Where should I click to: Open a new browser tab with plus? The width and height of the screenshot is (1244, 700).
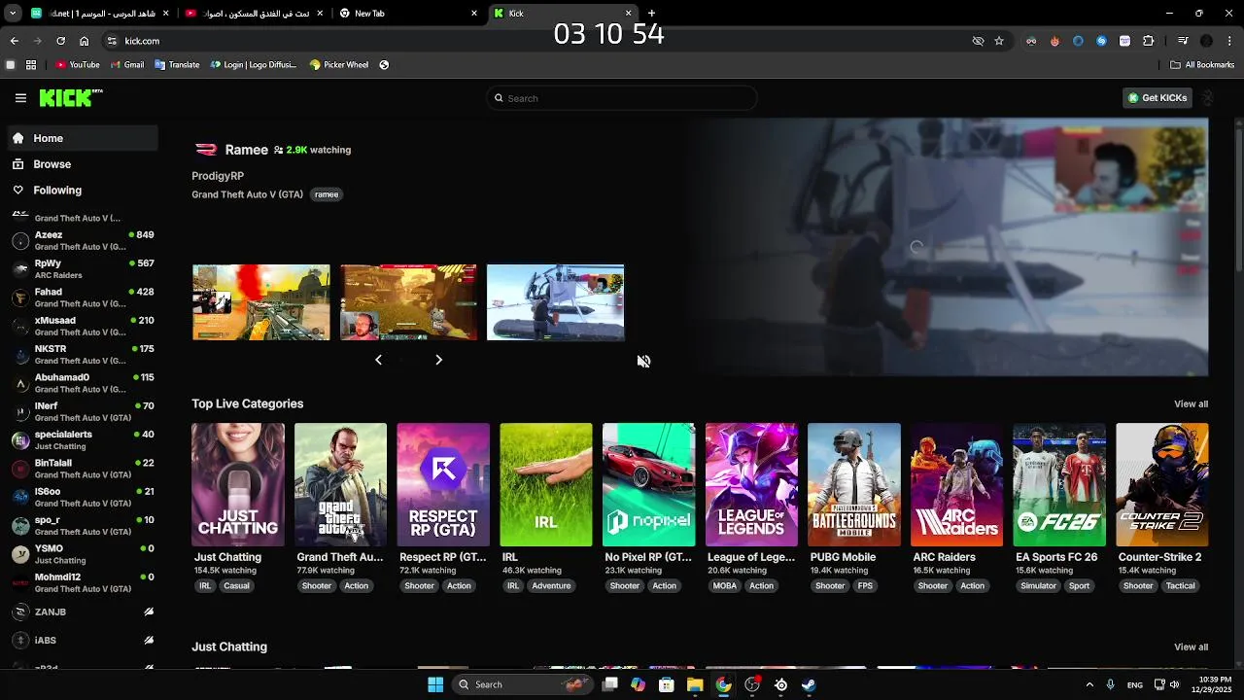tap(651, 14)
